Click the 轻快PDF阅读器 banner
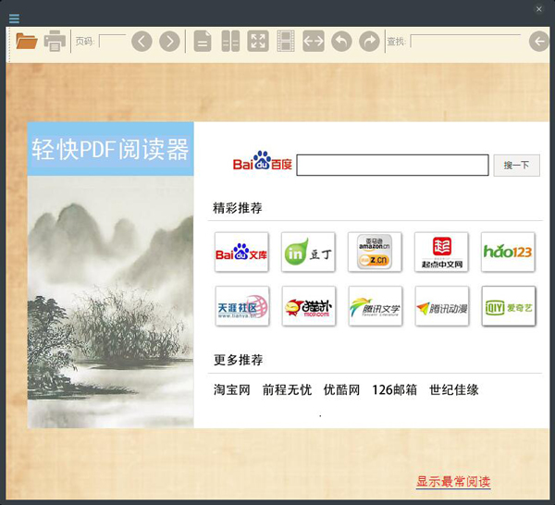Screen dimensions: 555x505 pos(110,149)
